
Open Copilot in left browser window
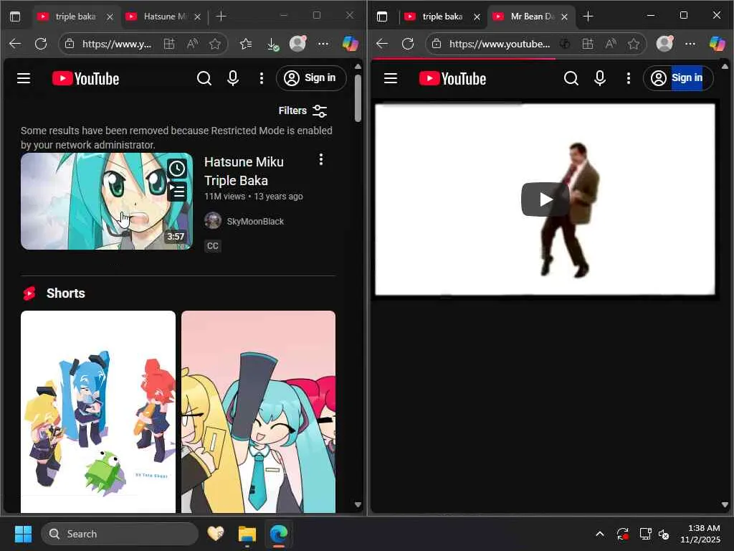click(350, 44)
